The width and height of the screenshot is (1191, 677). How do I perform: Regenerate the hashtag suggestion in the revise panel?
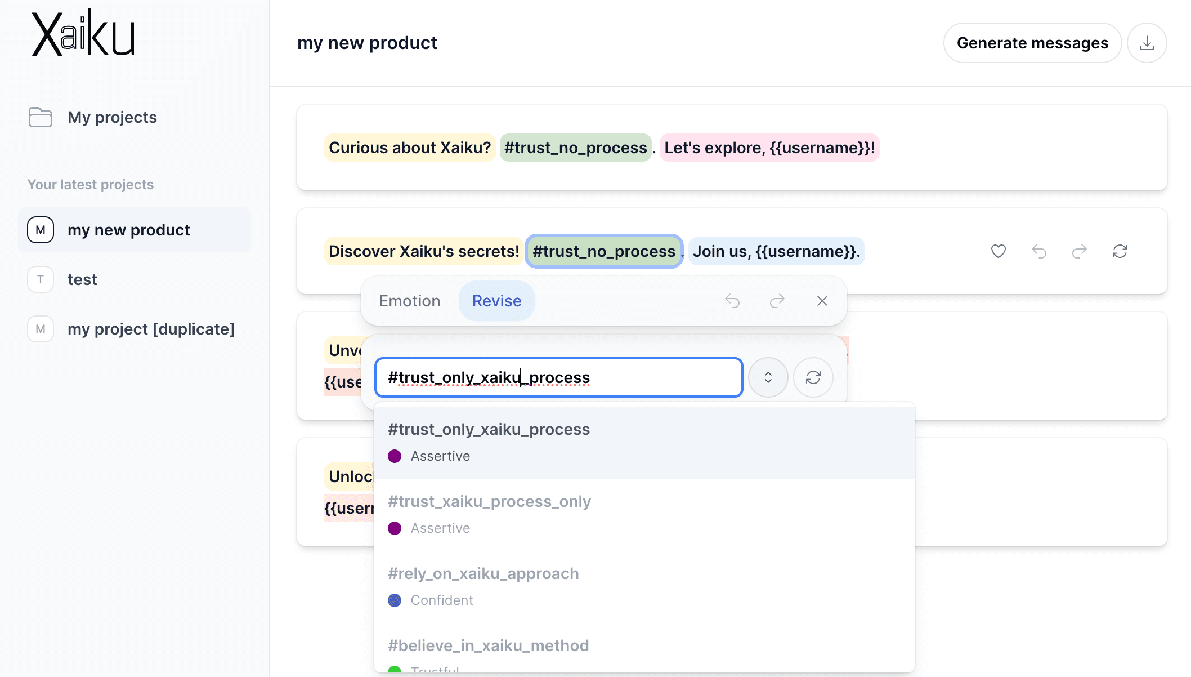tap(813, 377)
